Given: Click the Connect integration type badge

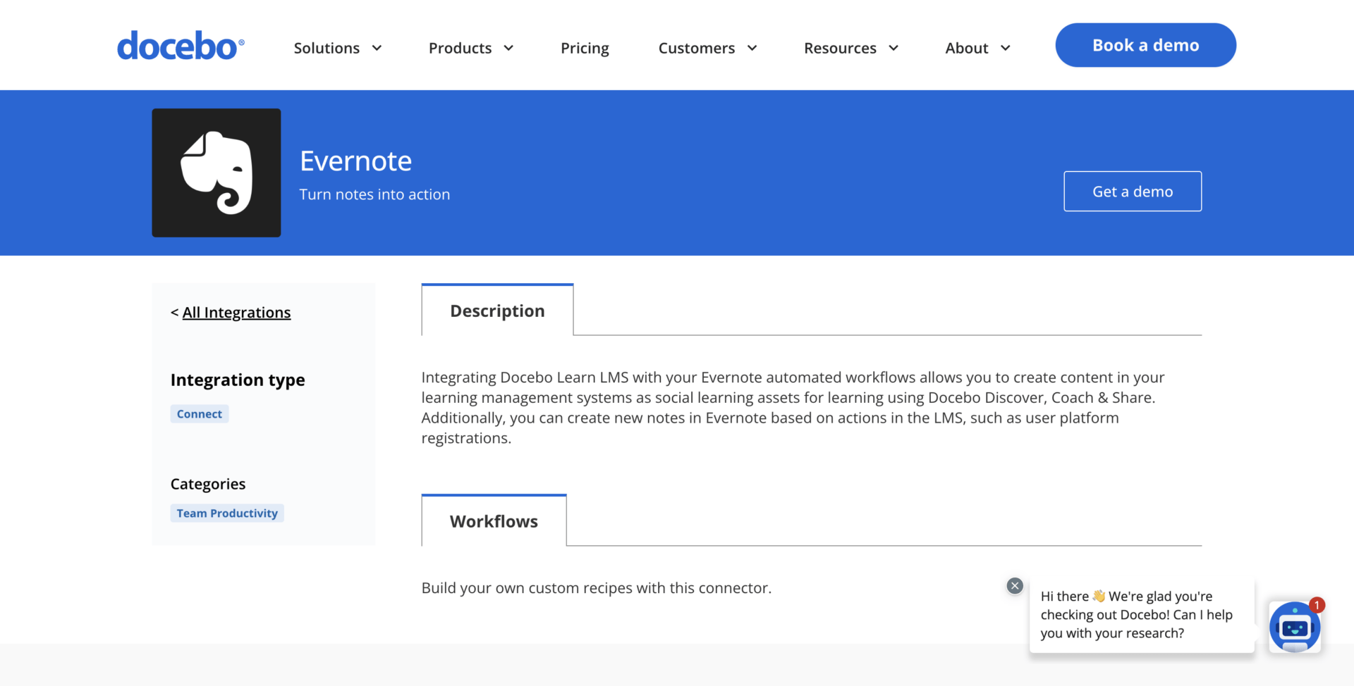Looking at the screenshot, I should click(199, 413).
